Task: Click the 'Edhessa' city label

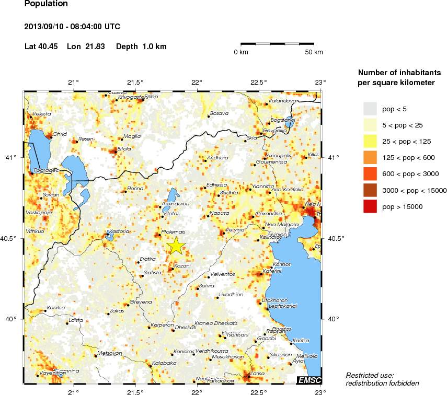Action: (x=216, y=184)
